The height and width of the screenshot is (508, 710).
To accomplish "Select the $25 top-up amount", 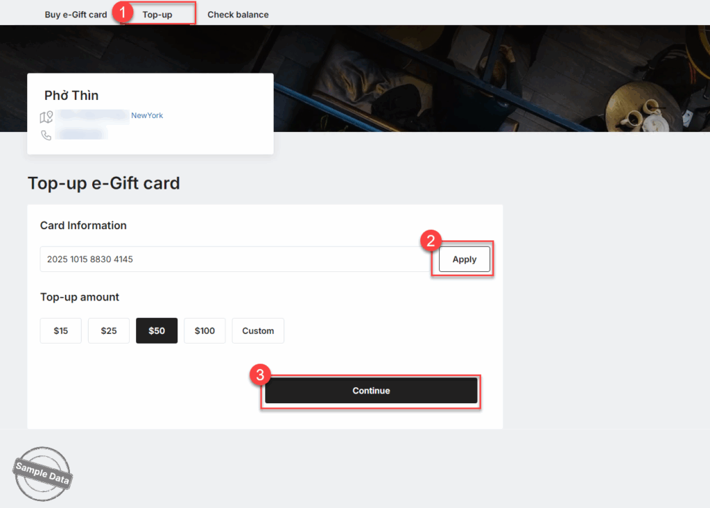I will point(109,331).
